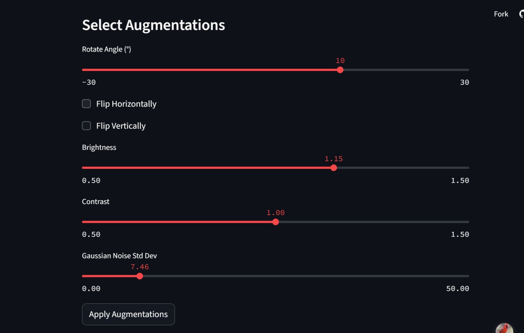This screenshot has height=333, width=524.
Task: Select the Rotate Angle slider handle
Action: 340,70
